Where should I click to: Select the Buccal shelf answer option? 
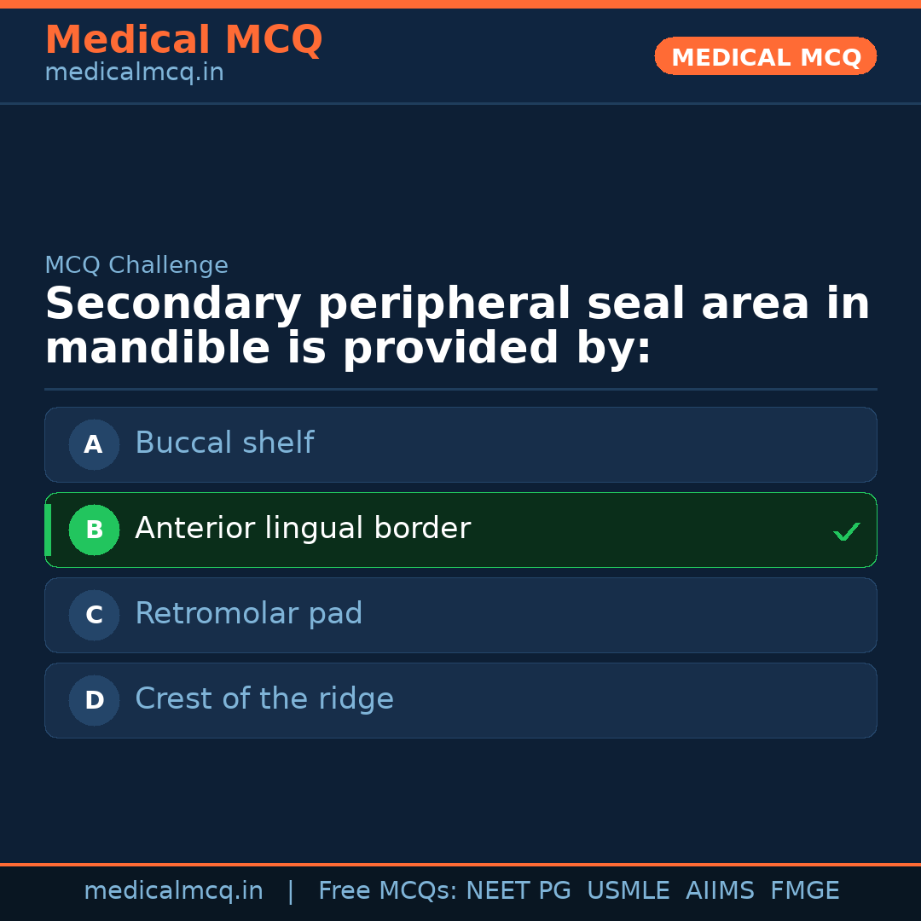point(460,444)
